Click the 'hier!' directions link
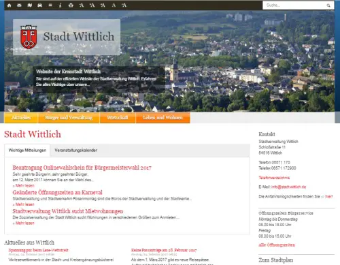340x265 pixels. (x=329, y=197)
